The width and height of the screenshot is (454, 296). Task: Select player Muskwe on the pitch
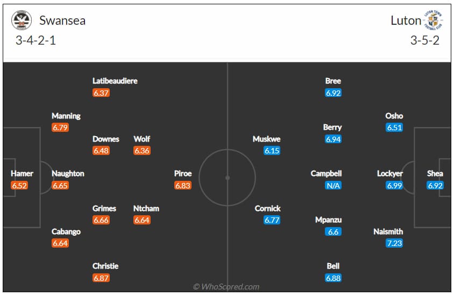(x=266, y=139)
